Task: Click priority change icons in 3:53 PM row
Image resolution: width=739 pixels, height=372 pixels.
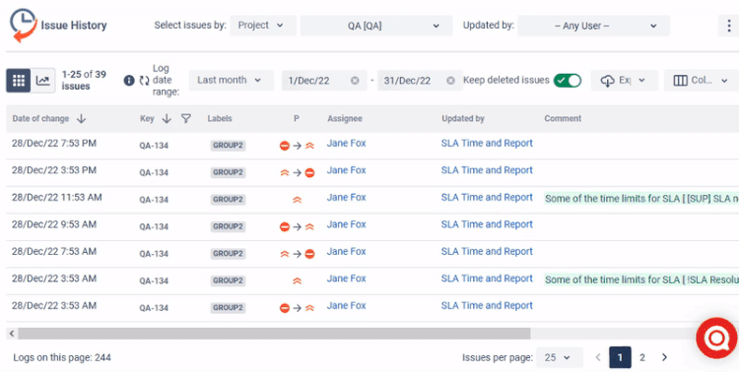Action: point(297,173)
